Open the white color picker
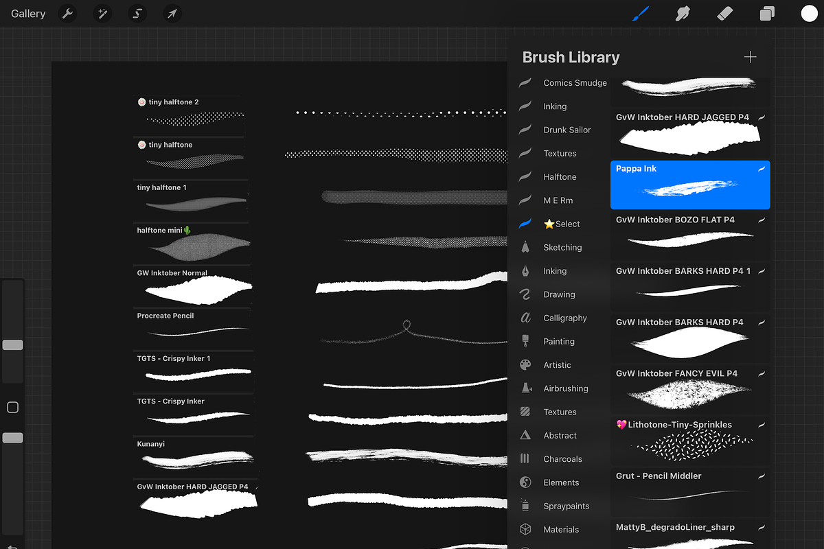The width and height of the screenshot is (824, 549). pos(810,13)
